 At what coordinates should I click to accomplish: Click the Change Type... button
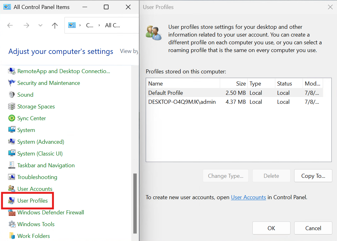pos(226,176)
